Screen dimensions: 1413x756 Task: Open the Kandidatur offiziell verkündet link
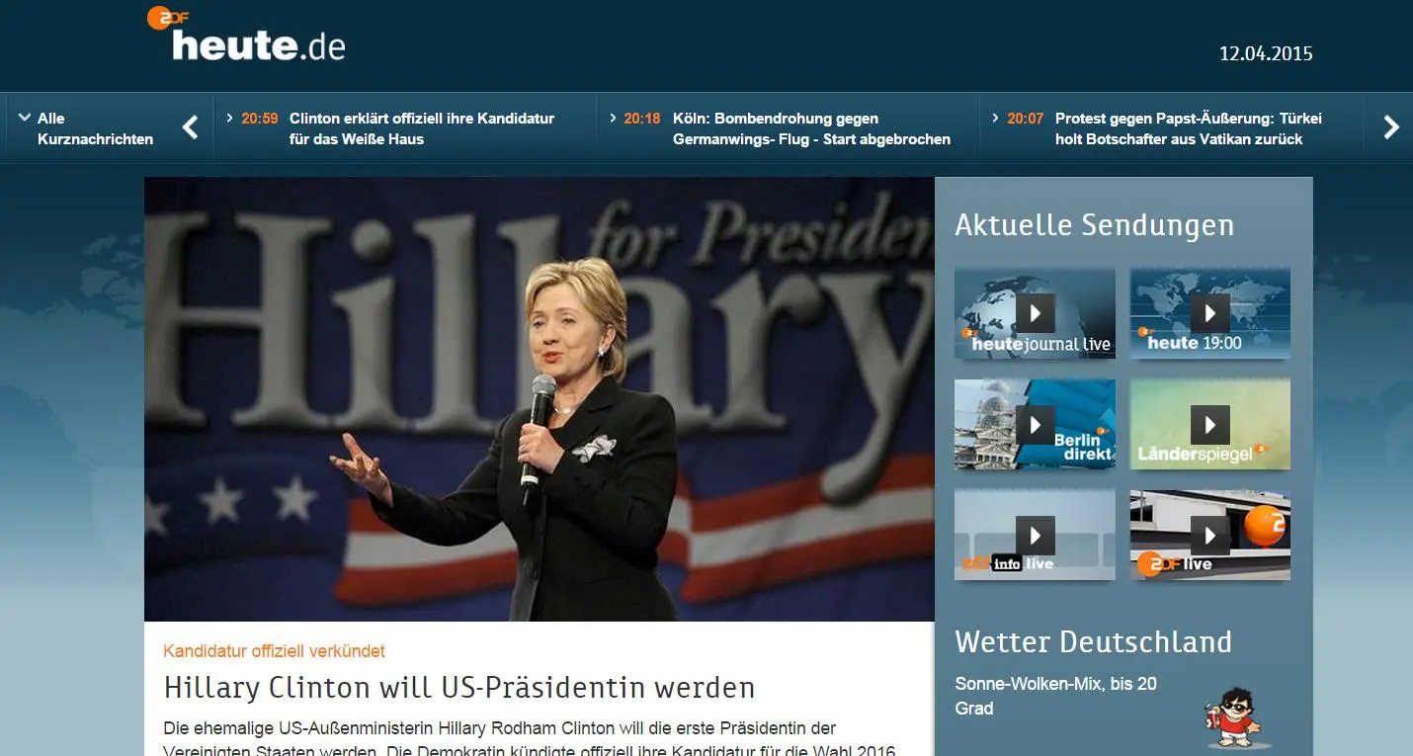point(274,650)
